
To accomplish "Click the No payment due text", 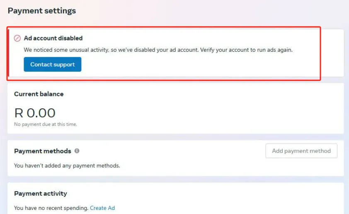I will [x=46, y=124].
